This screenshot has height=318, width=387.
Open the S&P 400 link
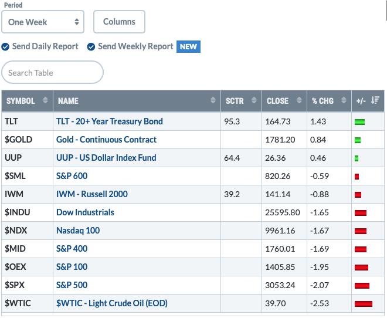[x=72, y=249]
